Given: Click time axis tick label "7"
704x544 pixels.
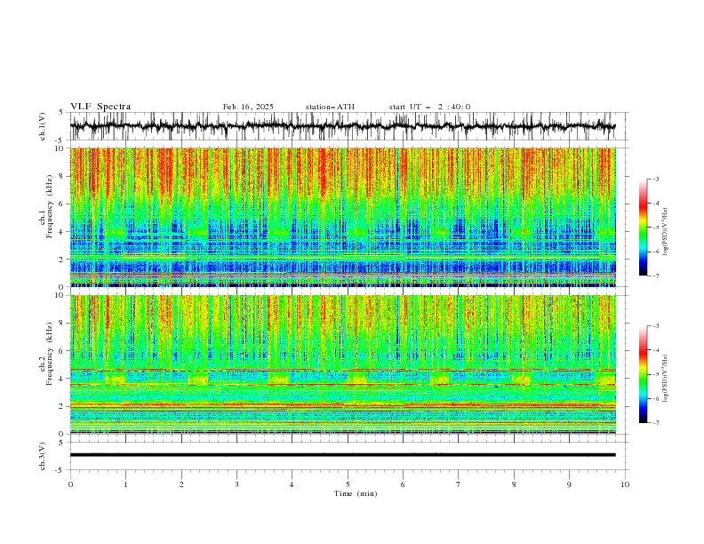Looking at the screenshot, I should (x=459, y=484).
